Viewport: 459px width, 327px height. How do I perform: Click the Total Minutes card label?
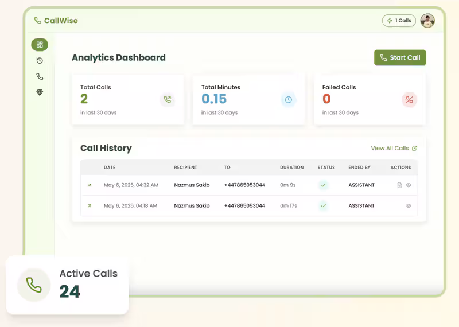[x=221, y=87]
